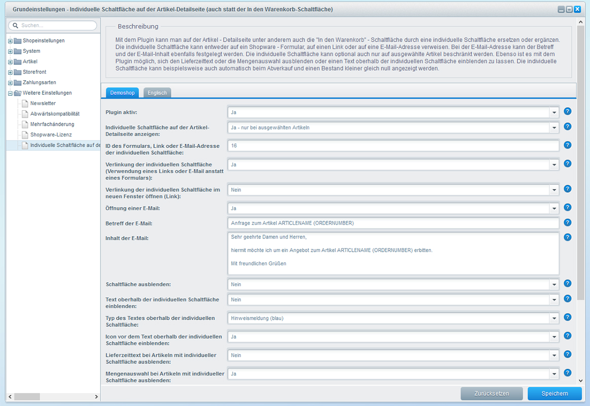Open help for 'Mengenauswahl ... ausblenden'
The height and width of the screenshot is (406, 590).
click(x=567, y=373)
